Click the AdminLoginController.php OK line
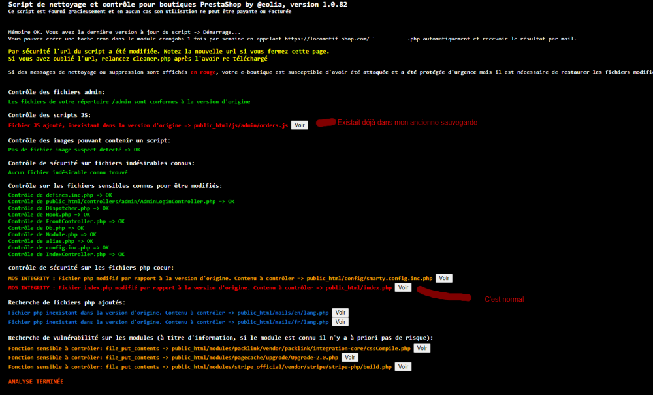Viewport: 653px width, 395px height. 119,201
